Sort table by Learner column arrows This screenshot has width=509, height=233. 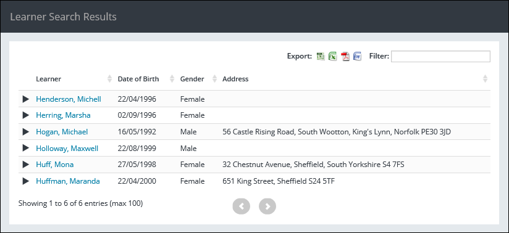point(110,79)
